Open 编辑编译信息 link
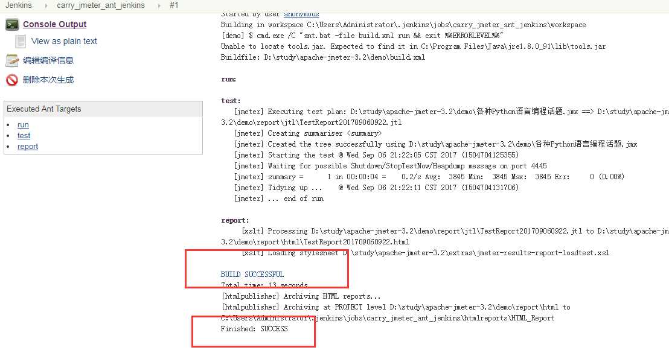This screenshot has width=669, height=353. 48,60
